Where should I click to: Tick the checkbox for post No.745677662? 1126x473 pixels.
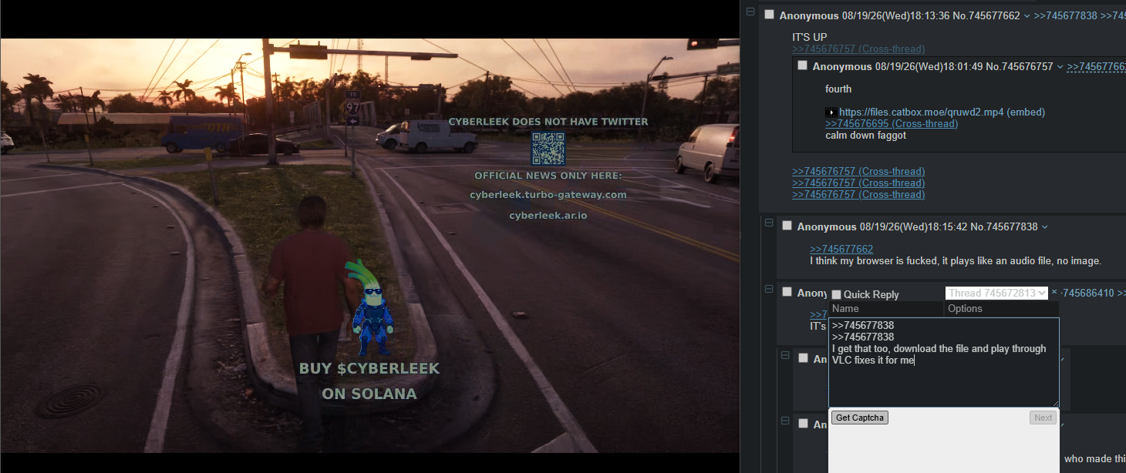point(769,15)
